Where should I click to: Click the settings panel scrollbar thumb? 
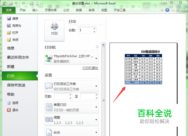coord(103,100)
